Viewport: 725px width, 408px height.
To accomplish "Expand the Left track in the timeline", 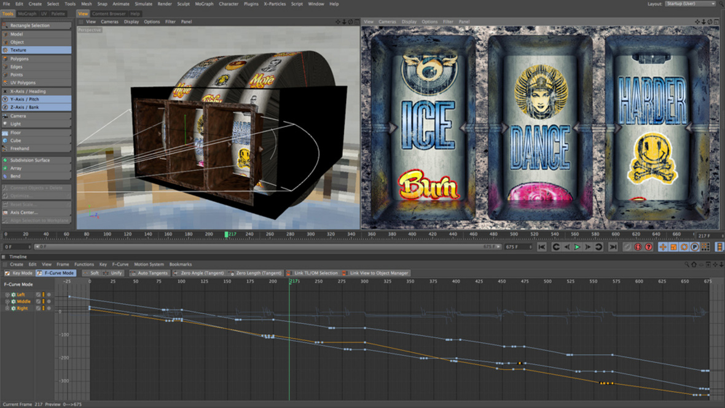I will [7, 295].
